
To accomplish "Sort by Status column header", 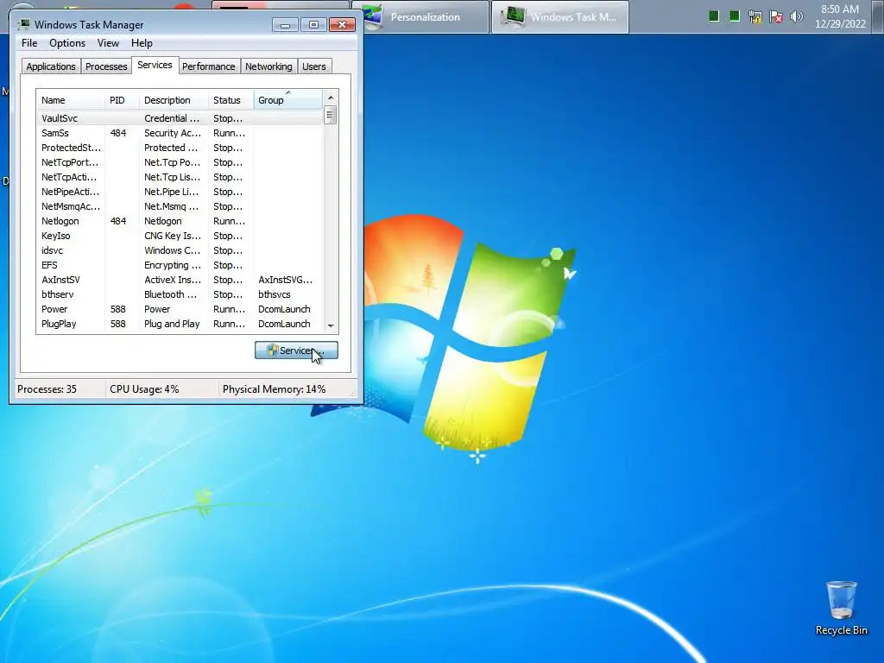I will [231, 100].
